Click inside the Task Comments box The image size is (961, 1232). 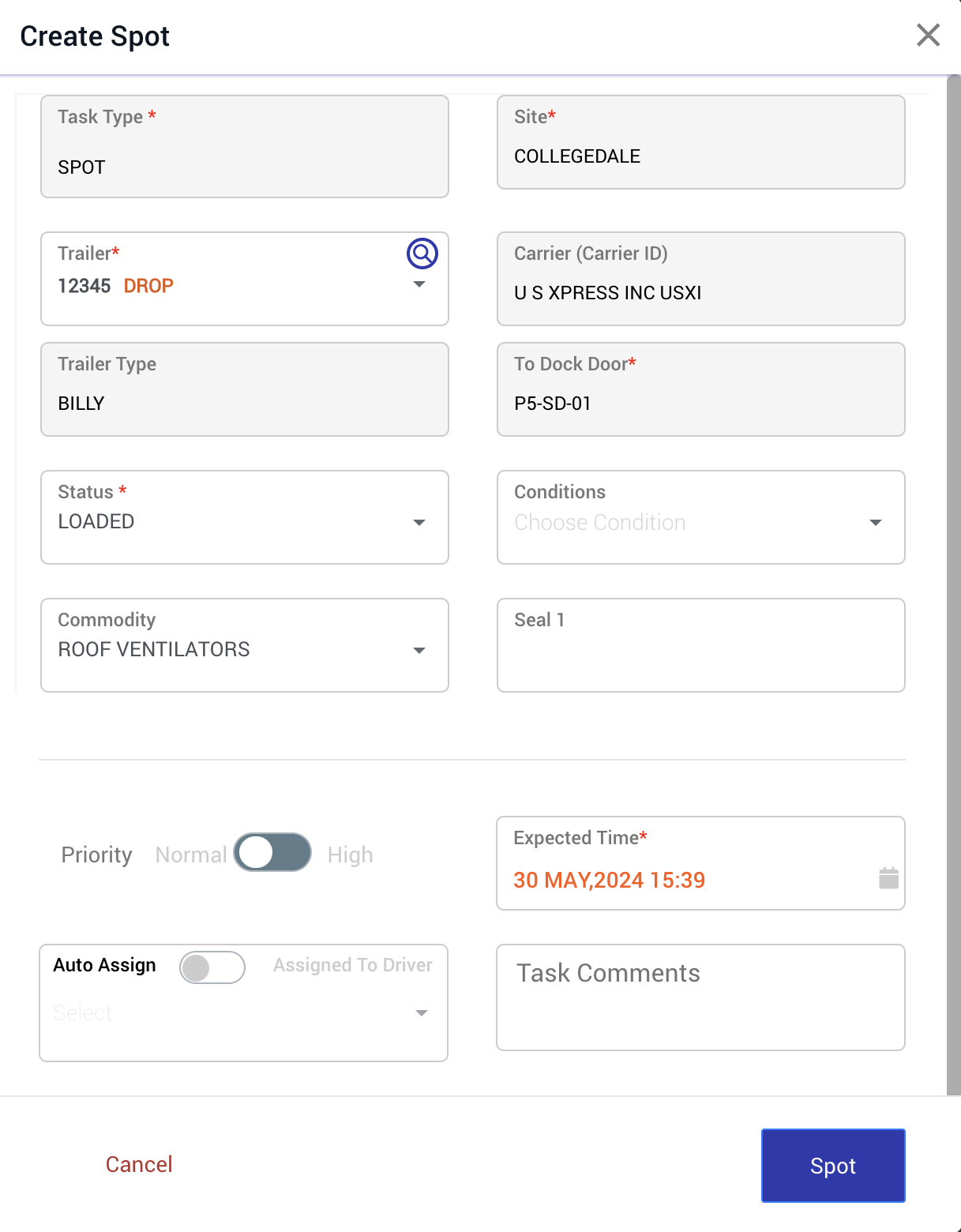tap(700, 997)
